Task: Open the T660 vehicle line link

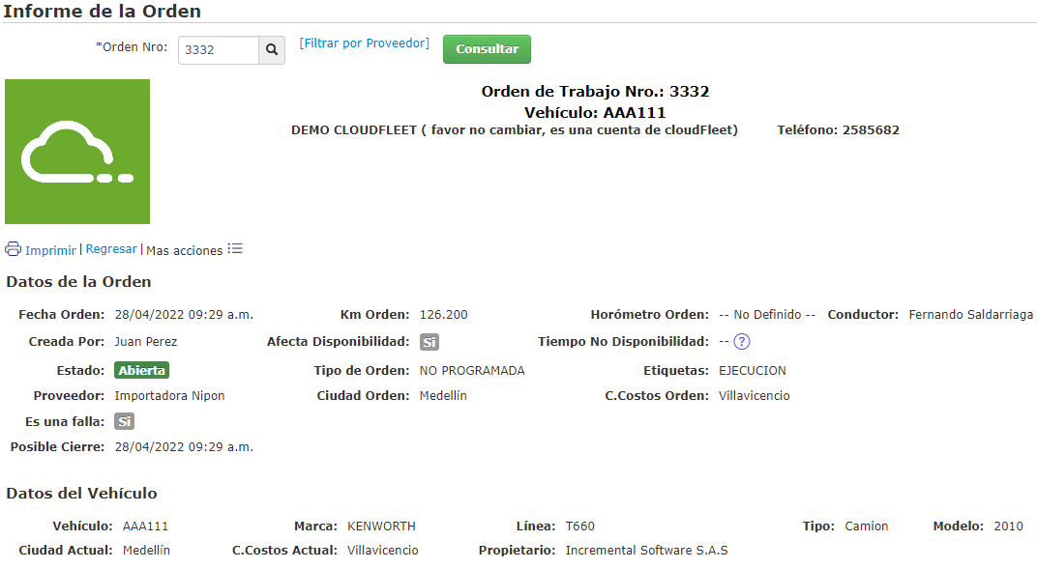Action: (x=583, y=526)
